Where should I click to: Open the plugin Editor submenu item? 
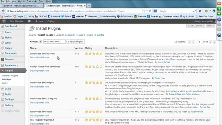pos(5,83)
